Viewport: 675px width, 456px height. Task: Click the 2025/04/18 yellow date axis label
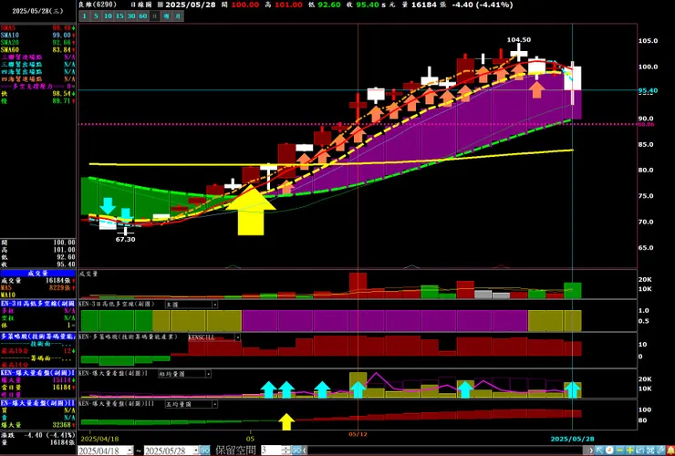pyautogui.click(x=99, y=439)
